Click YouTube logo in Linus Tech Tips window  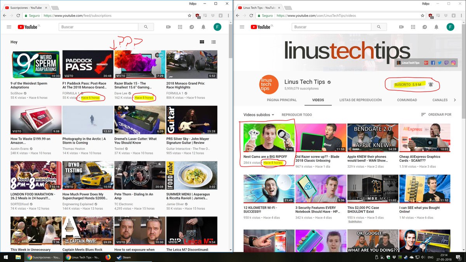(261, 27)
